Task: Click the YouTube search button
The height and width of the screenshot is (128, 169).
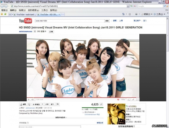Action: (x=107, y=21)
